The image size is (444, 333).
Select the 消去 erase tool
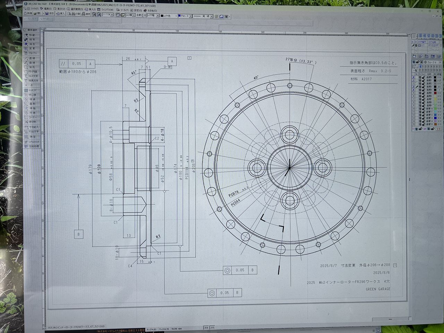[32, 44]
